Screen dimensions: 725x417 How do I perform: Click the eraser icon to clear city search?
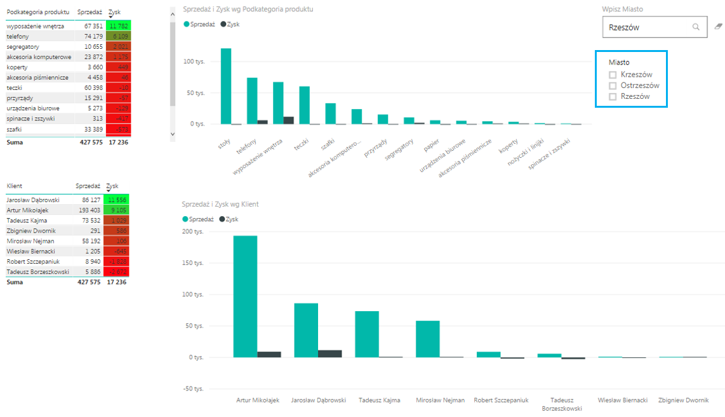point(718,27)
